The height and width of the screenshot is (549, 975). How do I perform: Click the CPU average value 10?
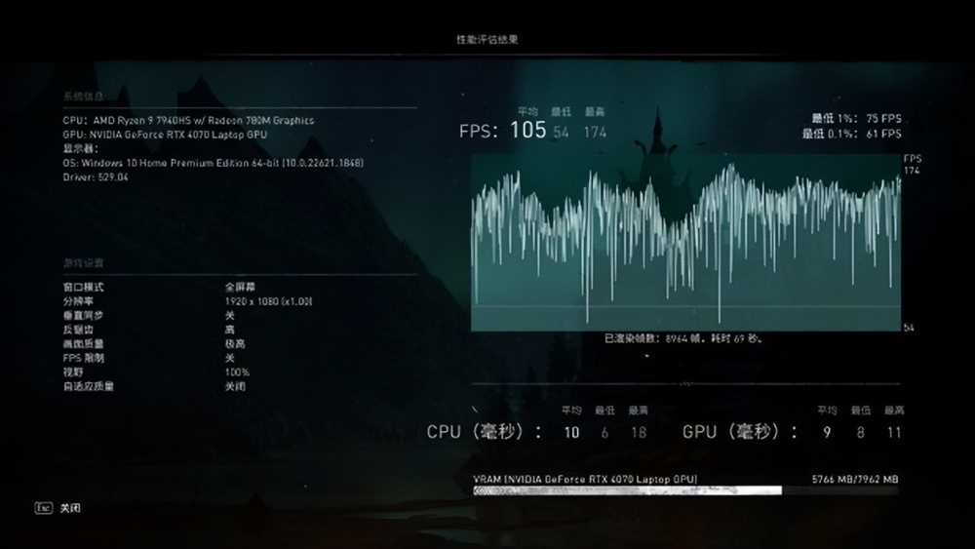(x=571, y=433)
